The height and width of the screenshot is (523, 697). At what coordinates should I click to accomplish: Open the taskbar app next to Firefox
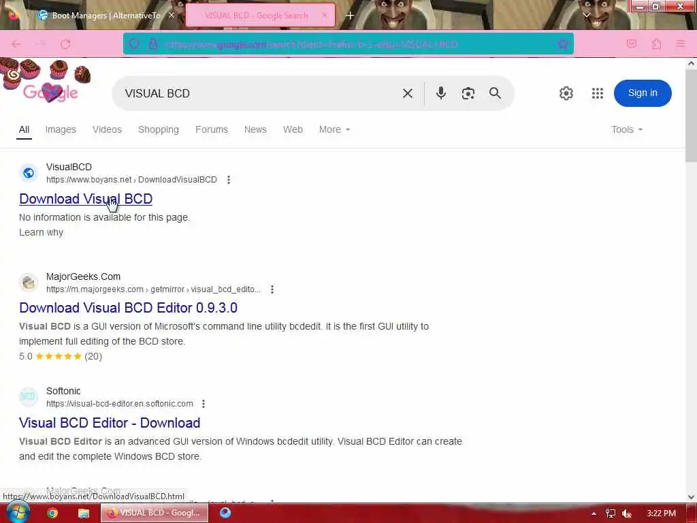(x=225, y=512)
